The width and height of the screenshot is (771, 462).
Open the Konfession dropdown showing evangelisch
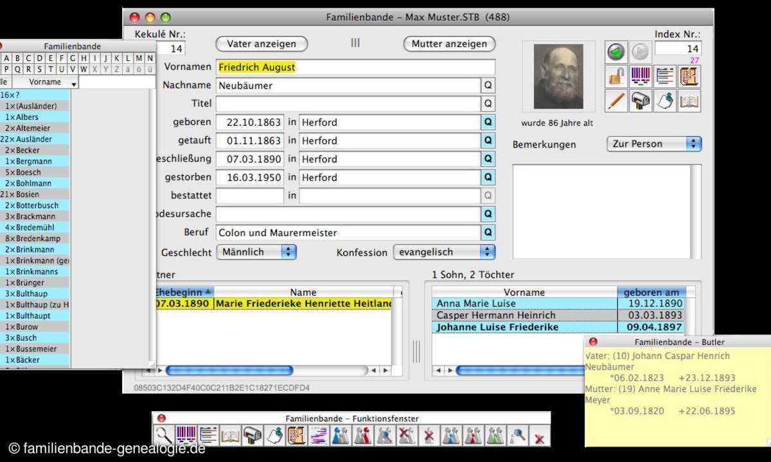[x=444, y=252]
